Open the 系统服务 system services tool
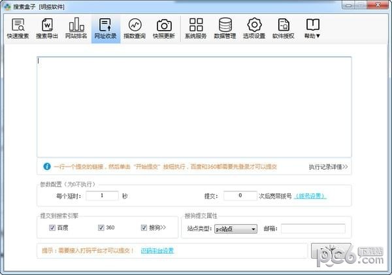392x275 pixels. pyautogui.click(x=196, y=29)
